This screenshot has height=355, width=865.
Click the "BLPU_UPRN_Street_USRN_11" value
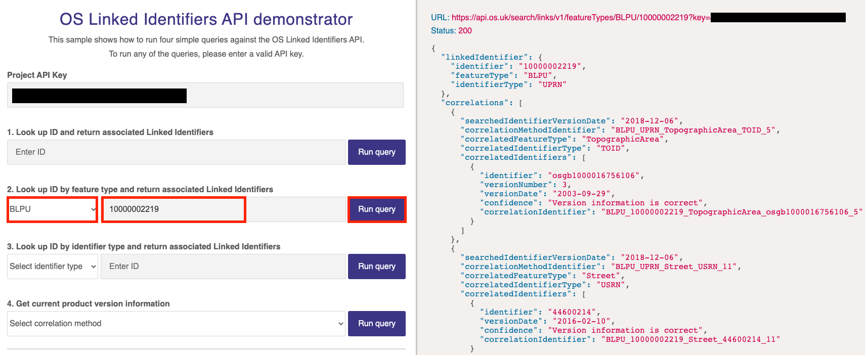tap(674, 267)
